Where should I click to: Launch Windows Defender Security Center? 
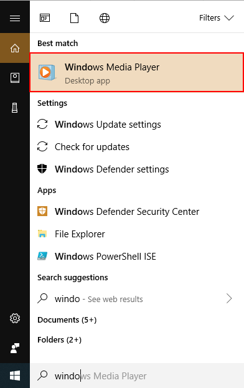137,212
